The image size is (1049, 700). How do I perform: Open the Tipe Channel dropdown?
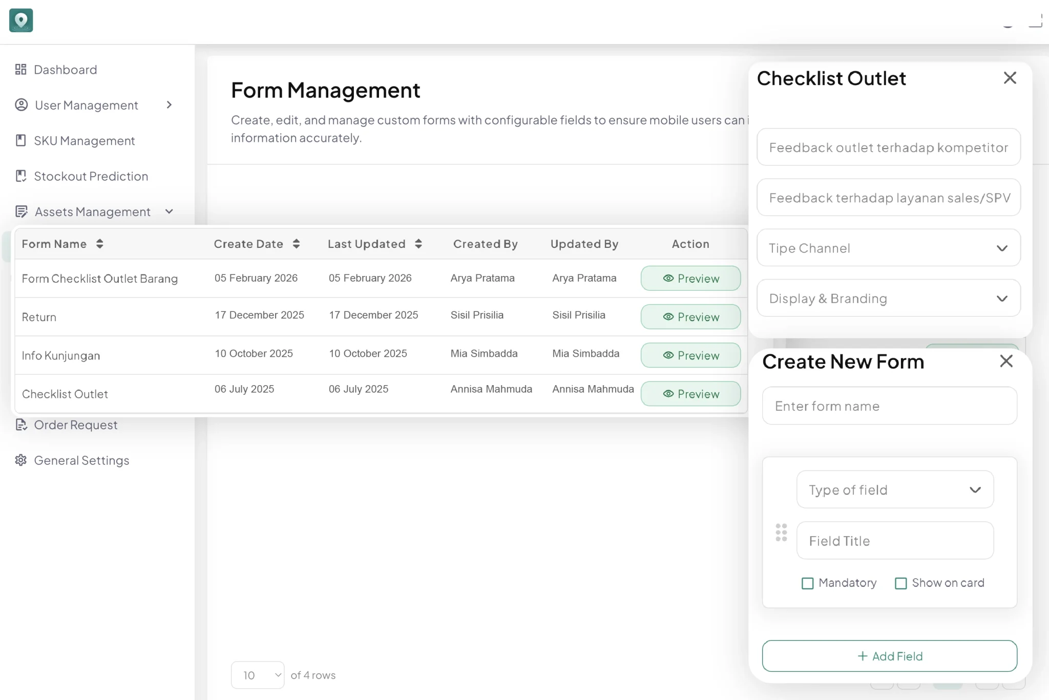pyautogui.click(x=889, y=248)
